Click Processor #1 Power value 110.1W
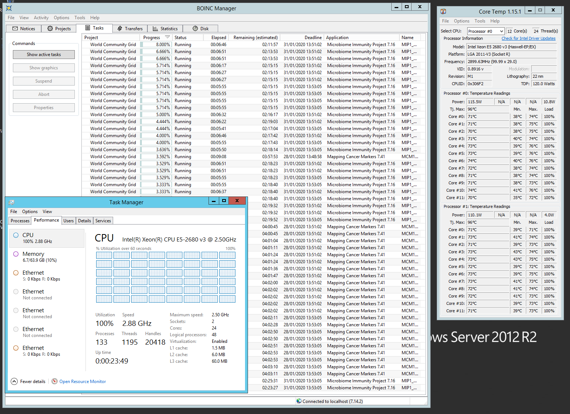570x414 pixels. tap(480, 215)
